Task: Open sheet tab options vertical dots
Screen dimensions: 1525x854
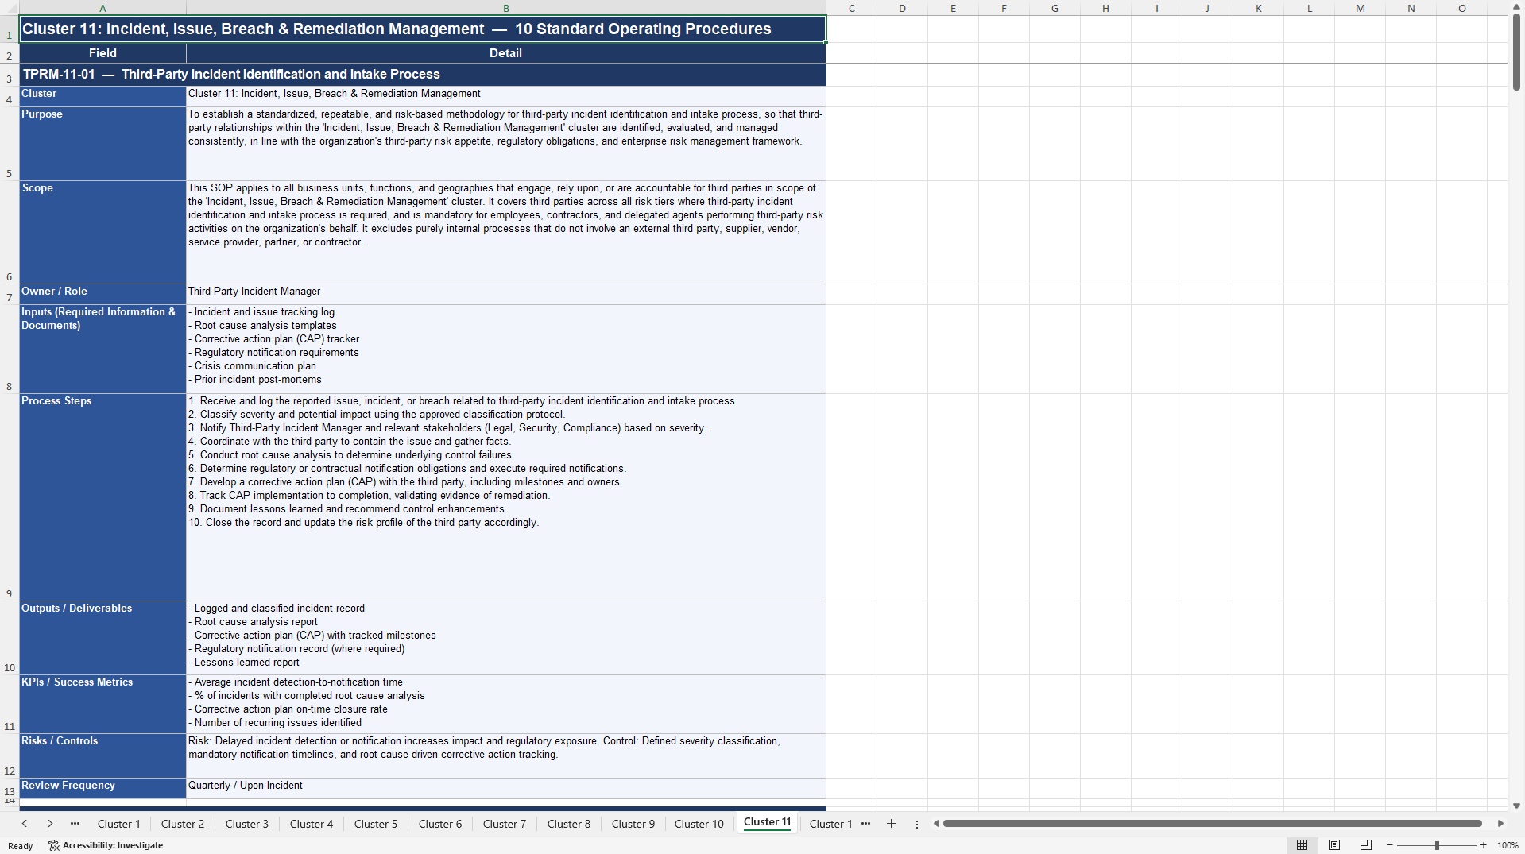Action: 917,824
